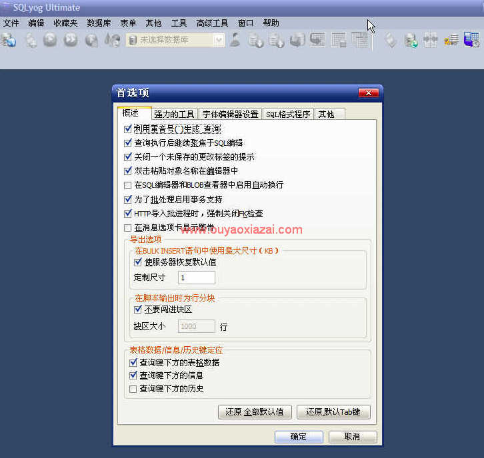Toggle 利用重音号生成查询 checkbox
This screenshot has width=484, height=458.
tap(128, 129)
